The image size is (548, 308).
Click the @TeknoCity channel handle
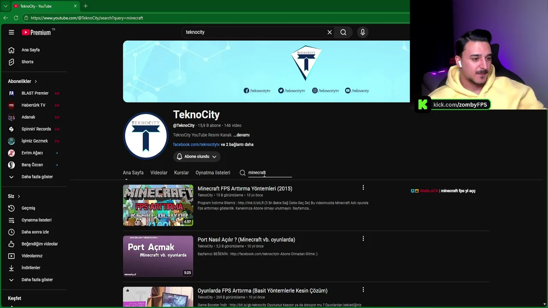184,125
